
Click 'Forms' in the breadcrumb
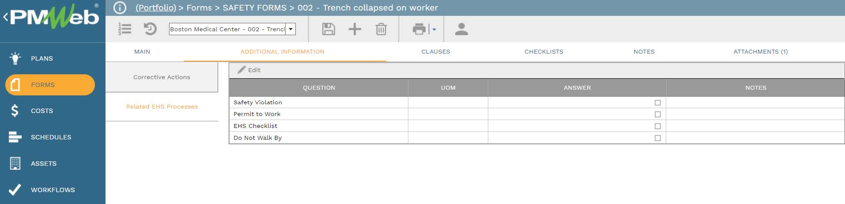(199, 8)
